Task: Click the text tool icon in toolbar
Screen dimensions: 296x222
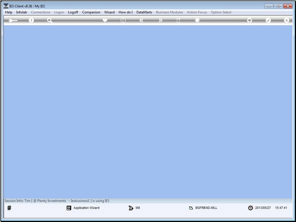Action: pyautogui.click(x=178, y=20)
